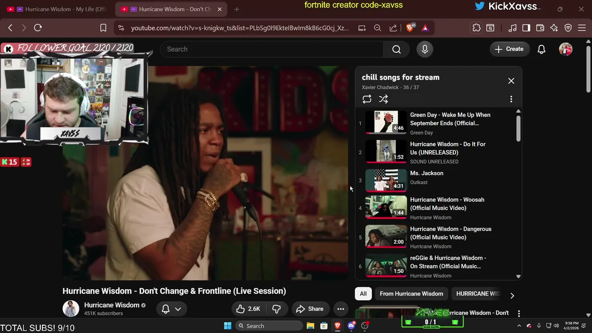Share this page from the address bar
Viewport: 592px width, 333px height.
(393, 28)
